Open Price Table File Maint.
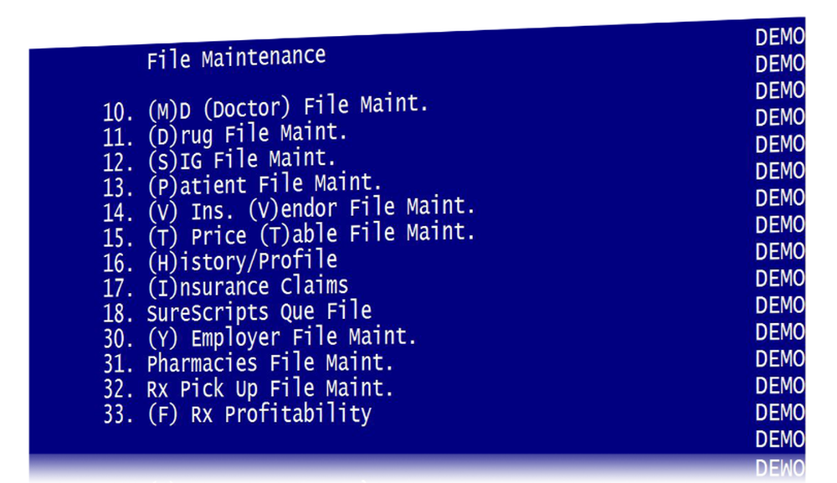The image size is (837, 483). [311, 234]
